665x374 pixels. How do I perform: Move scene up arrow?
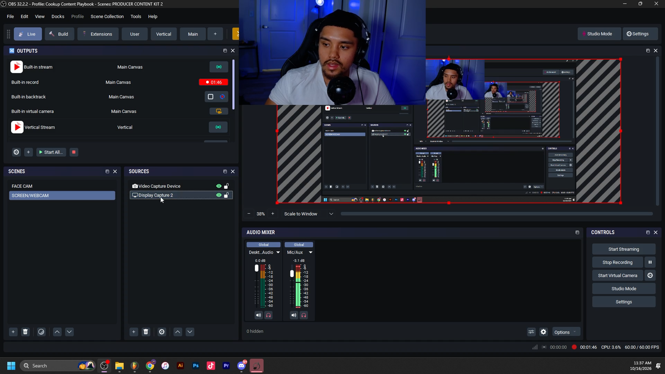57,332
